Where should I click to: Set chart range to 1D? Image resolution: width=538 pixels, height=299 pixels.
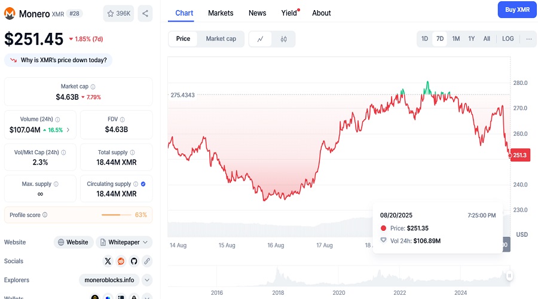click(x=424, y=39)
